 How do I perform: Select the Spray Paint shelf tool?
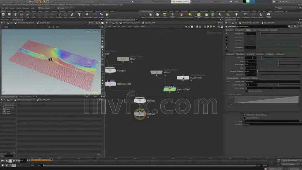72,15
